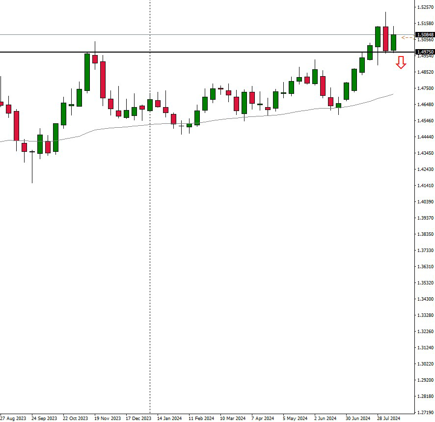The width and height of the screenshot is (435, 422).
Task: Click the rightmost green candle on the chart
Action: [x=393, y=42]
